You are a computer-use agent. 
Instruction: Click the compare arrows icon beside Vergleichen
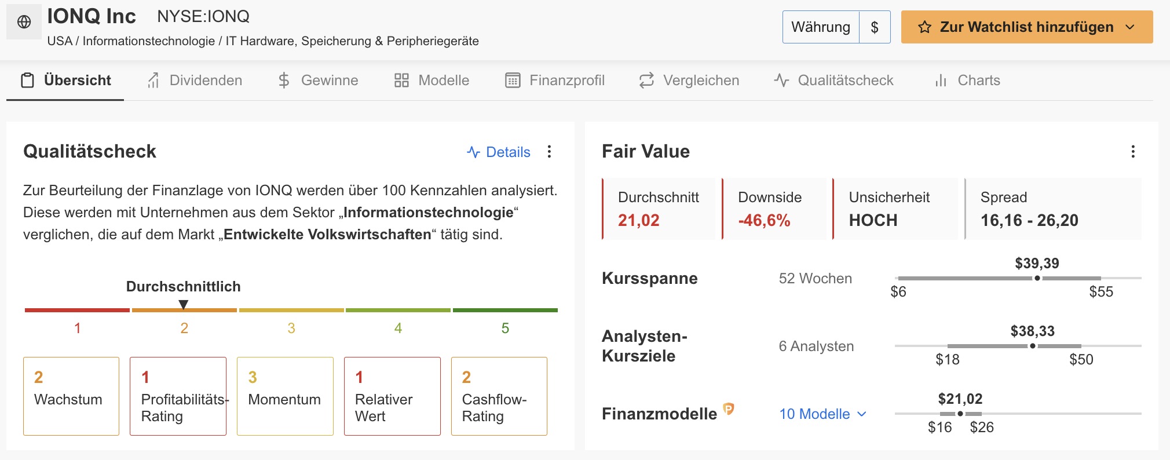(x=646, y=81)
